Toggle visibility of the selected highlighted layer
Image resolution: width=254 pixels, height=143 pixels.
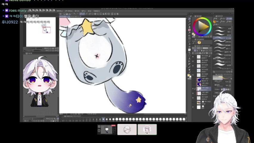click(193, 89)
